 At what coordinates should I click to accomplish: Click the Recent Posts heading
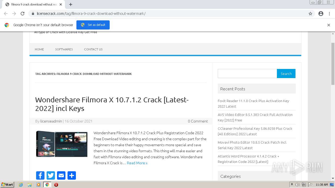pyautogui.click(x=233, y=89)
